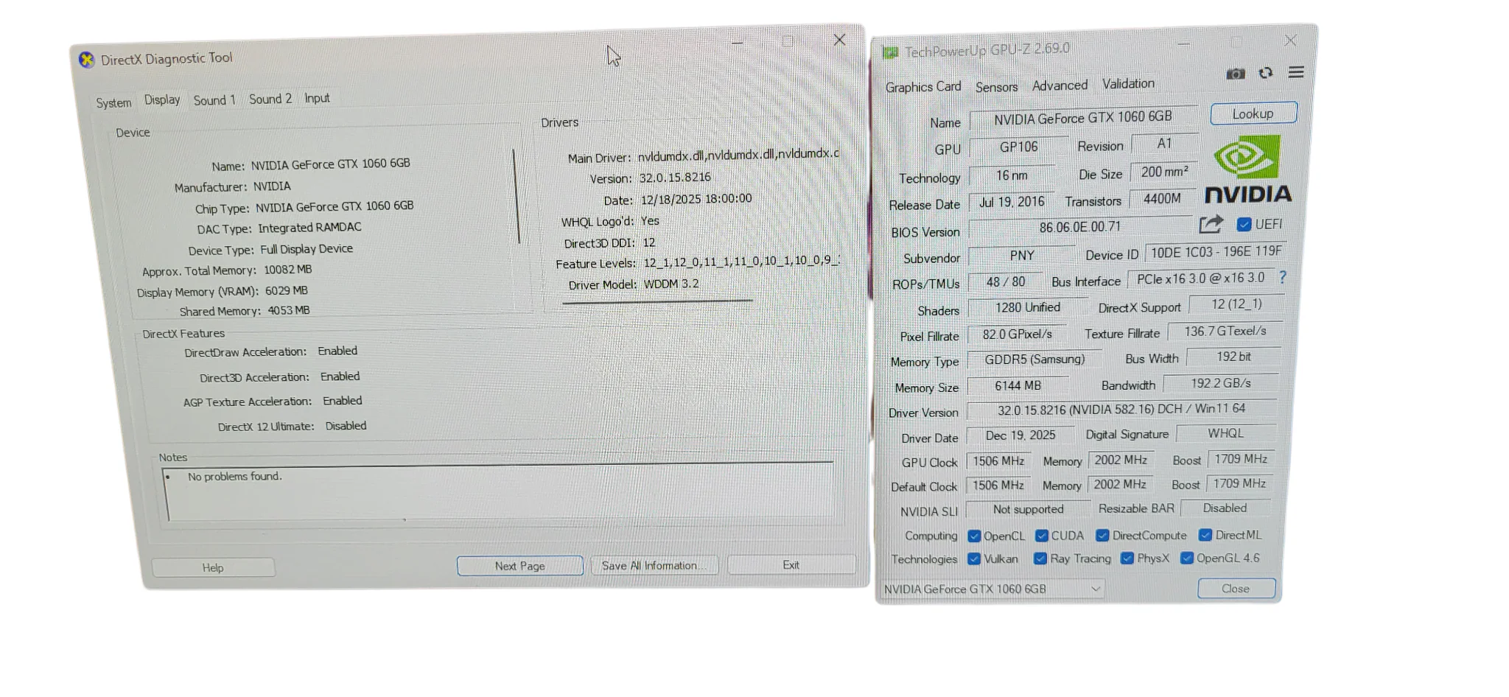Viewport: 1509px width, 697px height.
Task: Click the Driver Version field in GPU-Z
Action: [1121, 409]
